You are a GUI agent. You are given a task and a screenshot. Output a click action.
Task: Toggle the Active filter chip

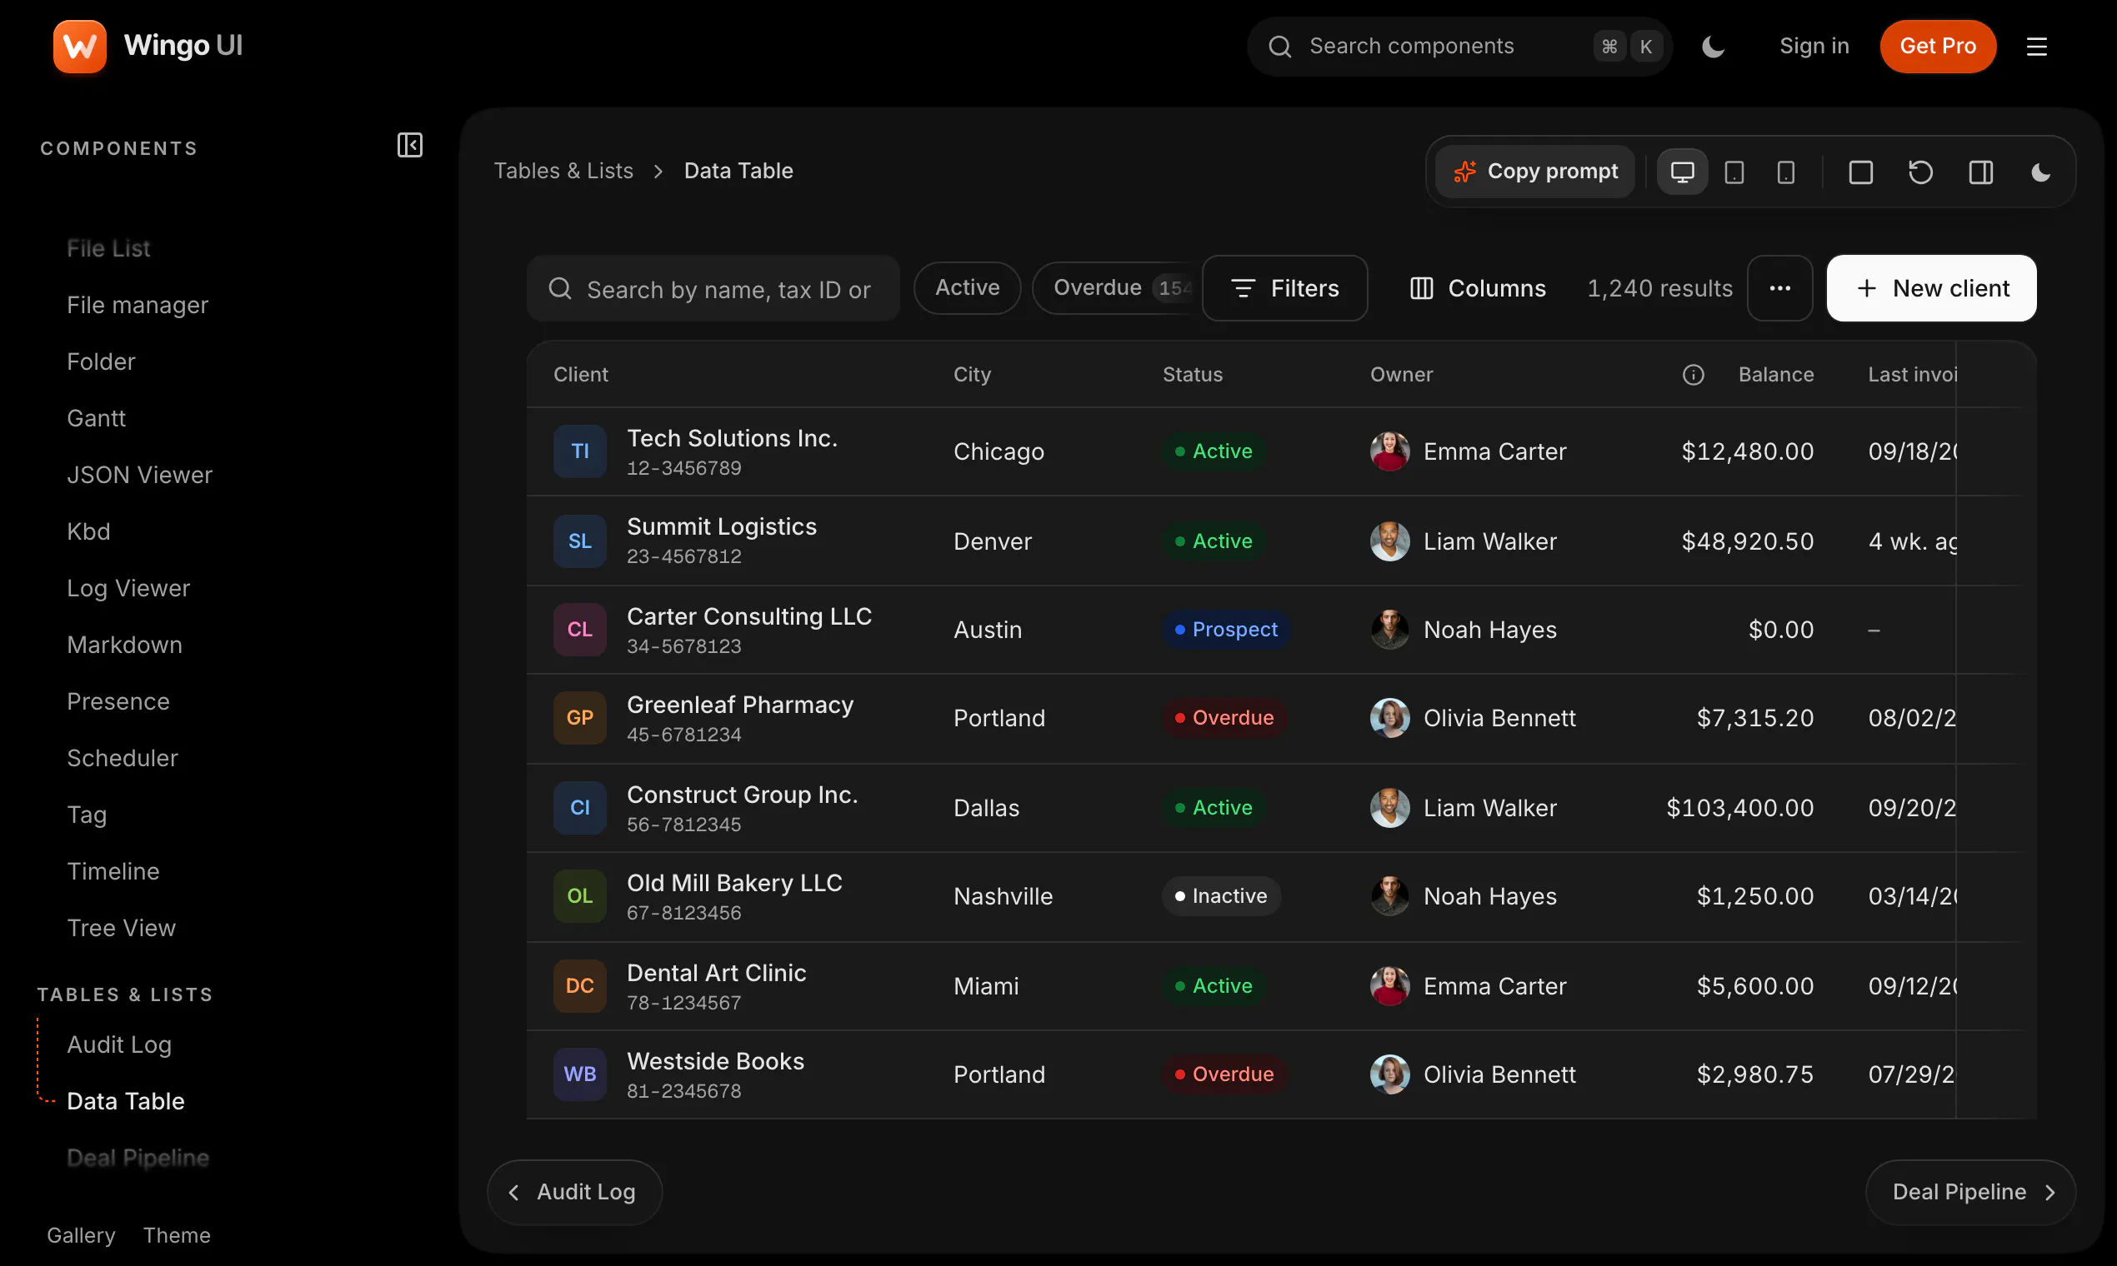point(967,288)
